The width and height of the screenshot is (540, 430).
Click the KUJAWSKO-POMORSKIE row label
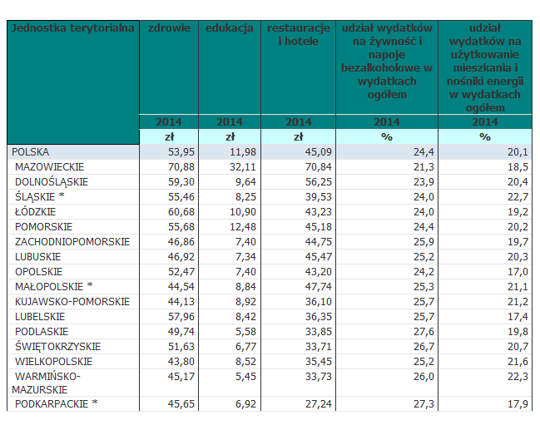click(72, 302)
